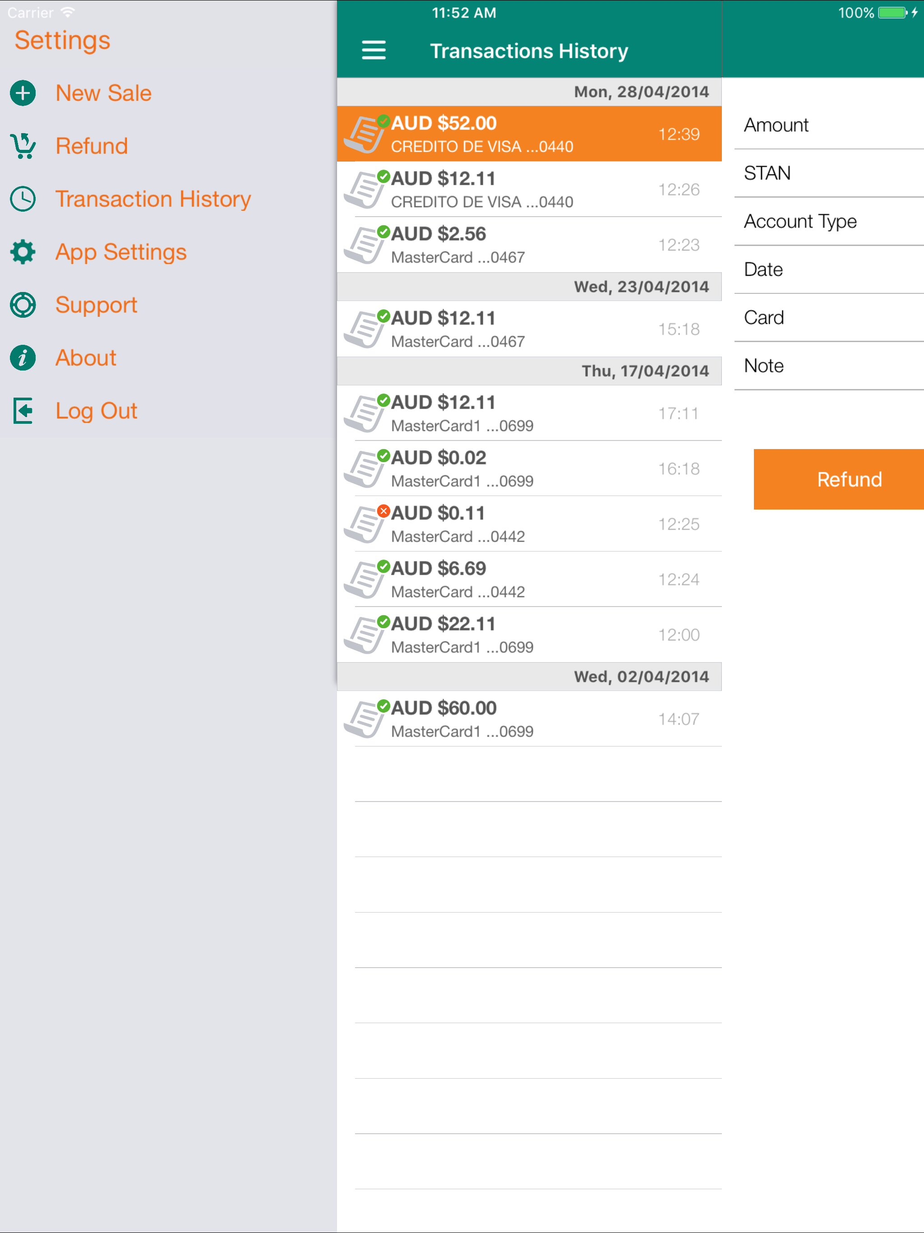Click the New Sale plus icon

point(23,93)
